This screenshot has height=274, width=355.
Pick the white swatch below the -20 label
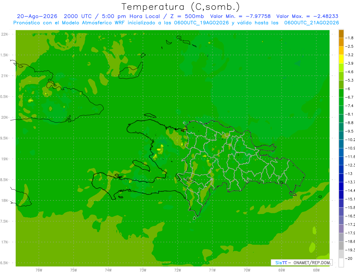341,263
